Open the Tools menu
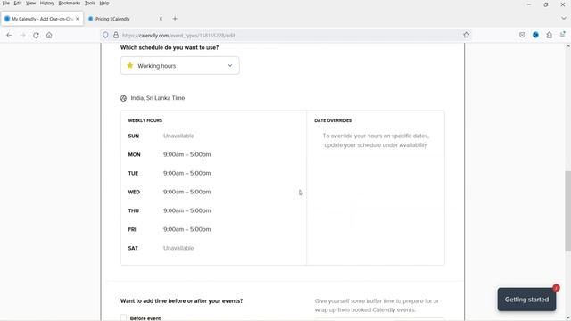 tap(90, 4)
